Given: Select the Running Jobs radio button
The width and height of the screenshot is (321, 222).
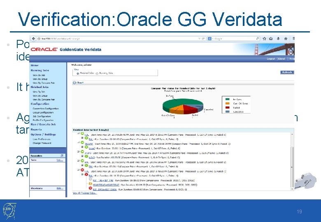Looking at the screenshot, I should [x=97, y=74].
